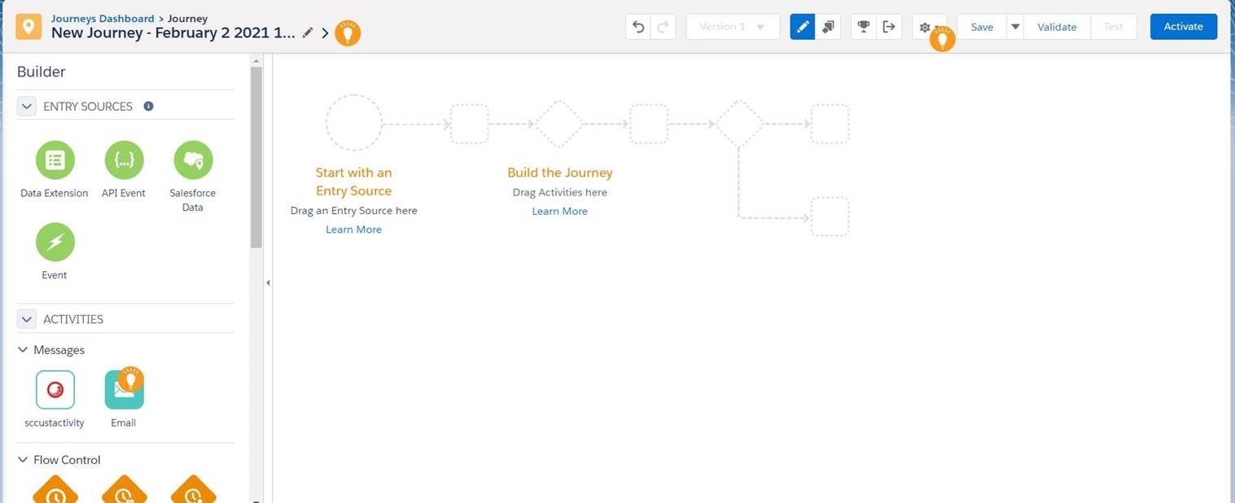The width and height of the screenshot is (1235, 503).
Task: Open journey settings via the gear icon
Action: [925, 26]
